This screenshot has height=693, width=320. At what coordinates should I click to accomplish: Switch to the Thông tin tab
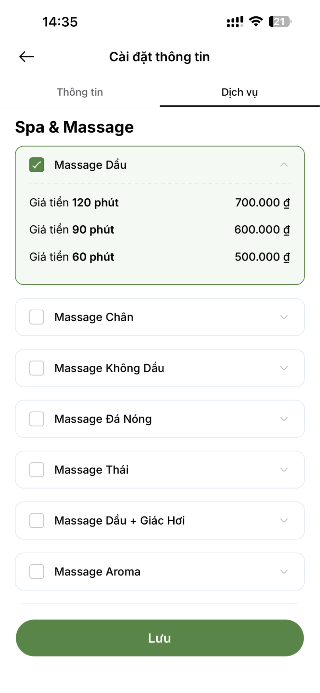point(80,92)
